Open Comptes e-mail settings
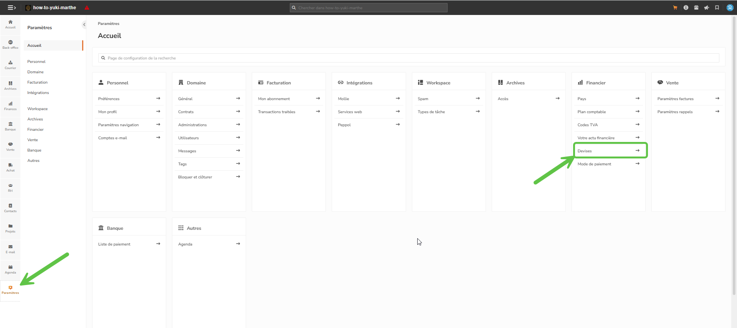This screenshot has width=737, height=328. [129, 138]
